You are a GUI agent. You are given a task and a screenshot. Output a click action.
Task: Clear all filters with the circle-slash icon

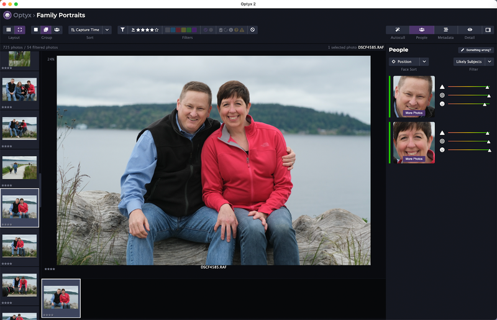pyautogui.click(x=252, y=29)
